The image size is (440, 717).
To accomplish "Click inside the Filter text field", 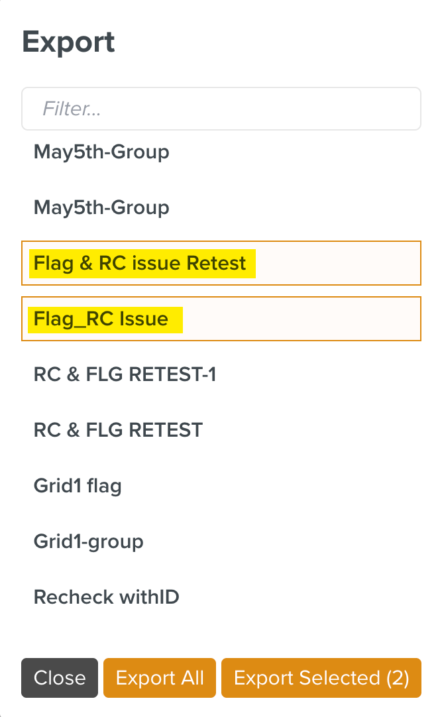I will [x=221, y=108].
